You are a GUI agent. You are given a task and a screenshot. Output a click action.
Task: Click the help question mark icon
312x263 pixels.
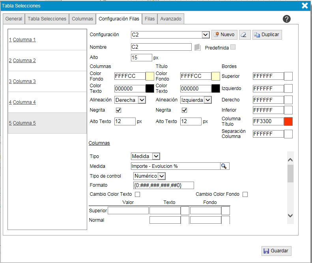click(287, 19)
